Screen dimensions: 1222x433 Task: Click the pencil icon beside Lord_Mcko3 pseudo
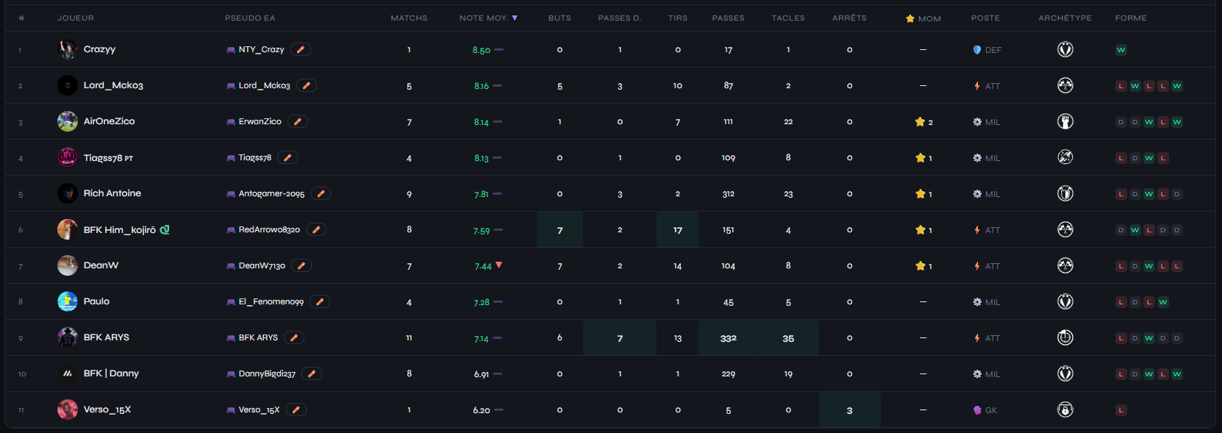tap(307, 85)
